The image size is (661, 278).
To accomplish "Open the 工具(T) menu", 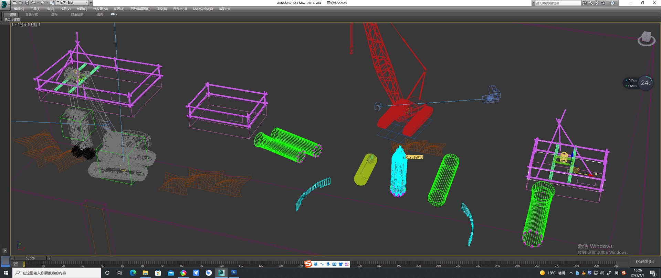I will (35, 9).
